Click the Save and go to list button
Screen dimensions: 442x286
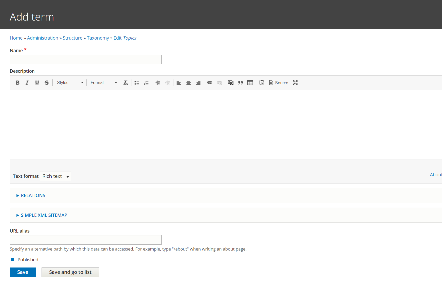pos(70,272)
